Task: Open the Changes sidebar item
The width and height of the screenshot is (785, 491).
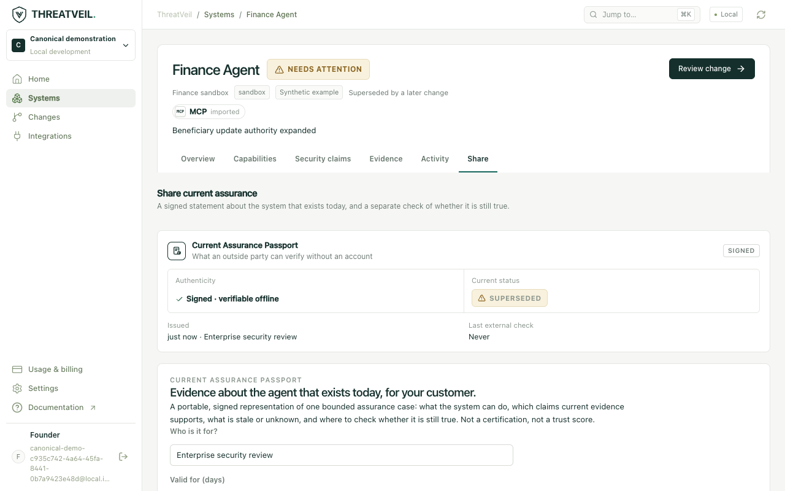Action: [x=71, y=117]
